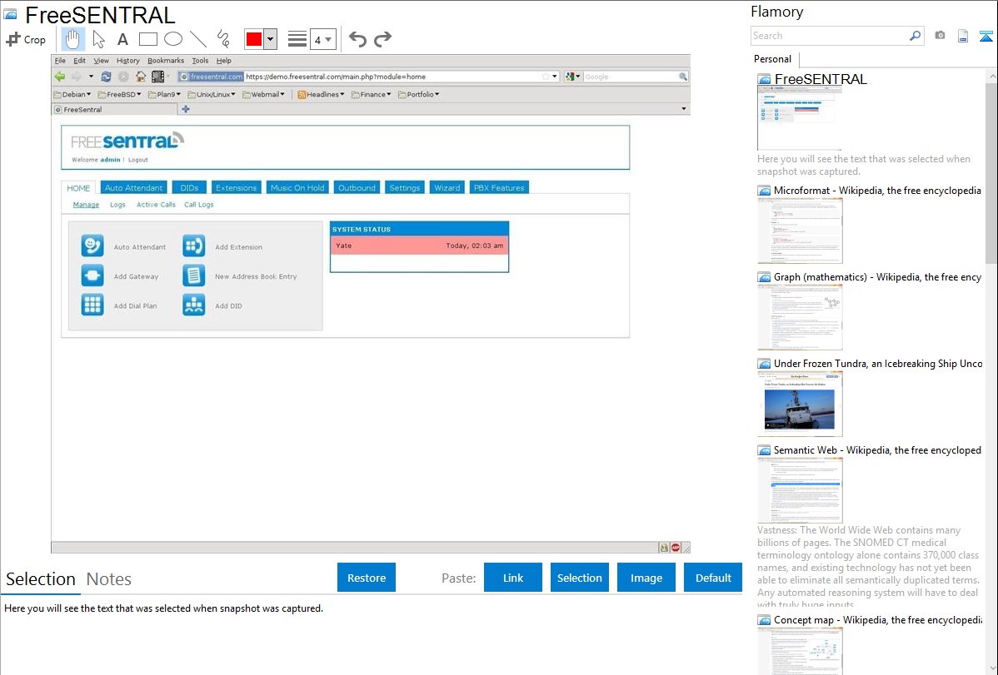The image size is (998, 675).
Task: Click the browser green back arrow
Action: (60, 77)
